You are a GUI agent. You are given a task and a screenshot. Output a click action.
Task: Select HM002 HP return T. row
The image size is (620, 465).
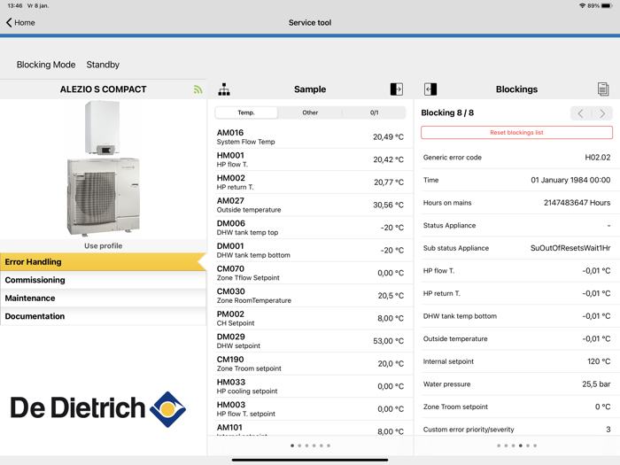tap(310, 182)
